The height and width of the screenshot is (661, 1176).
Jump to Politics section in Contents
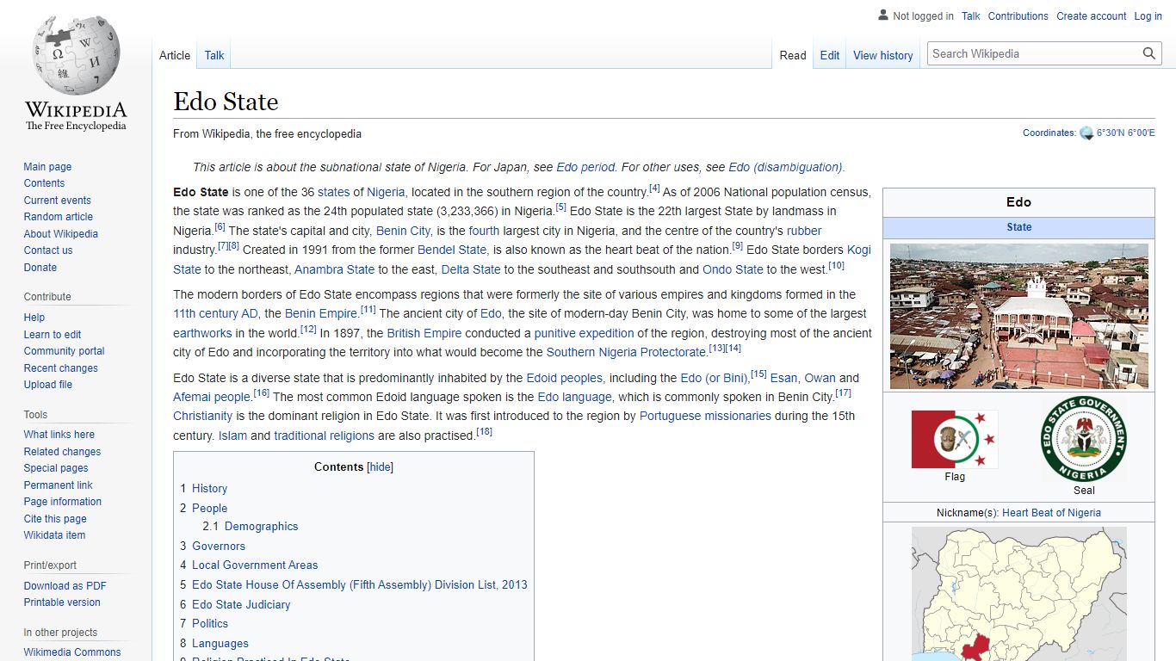click(x=210, y=623)
